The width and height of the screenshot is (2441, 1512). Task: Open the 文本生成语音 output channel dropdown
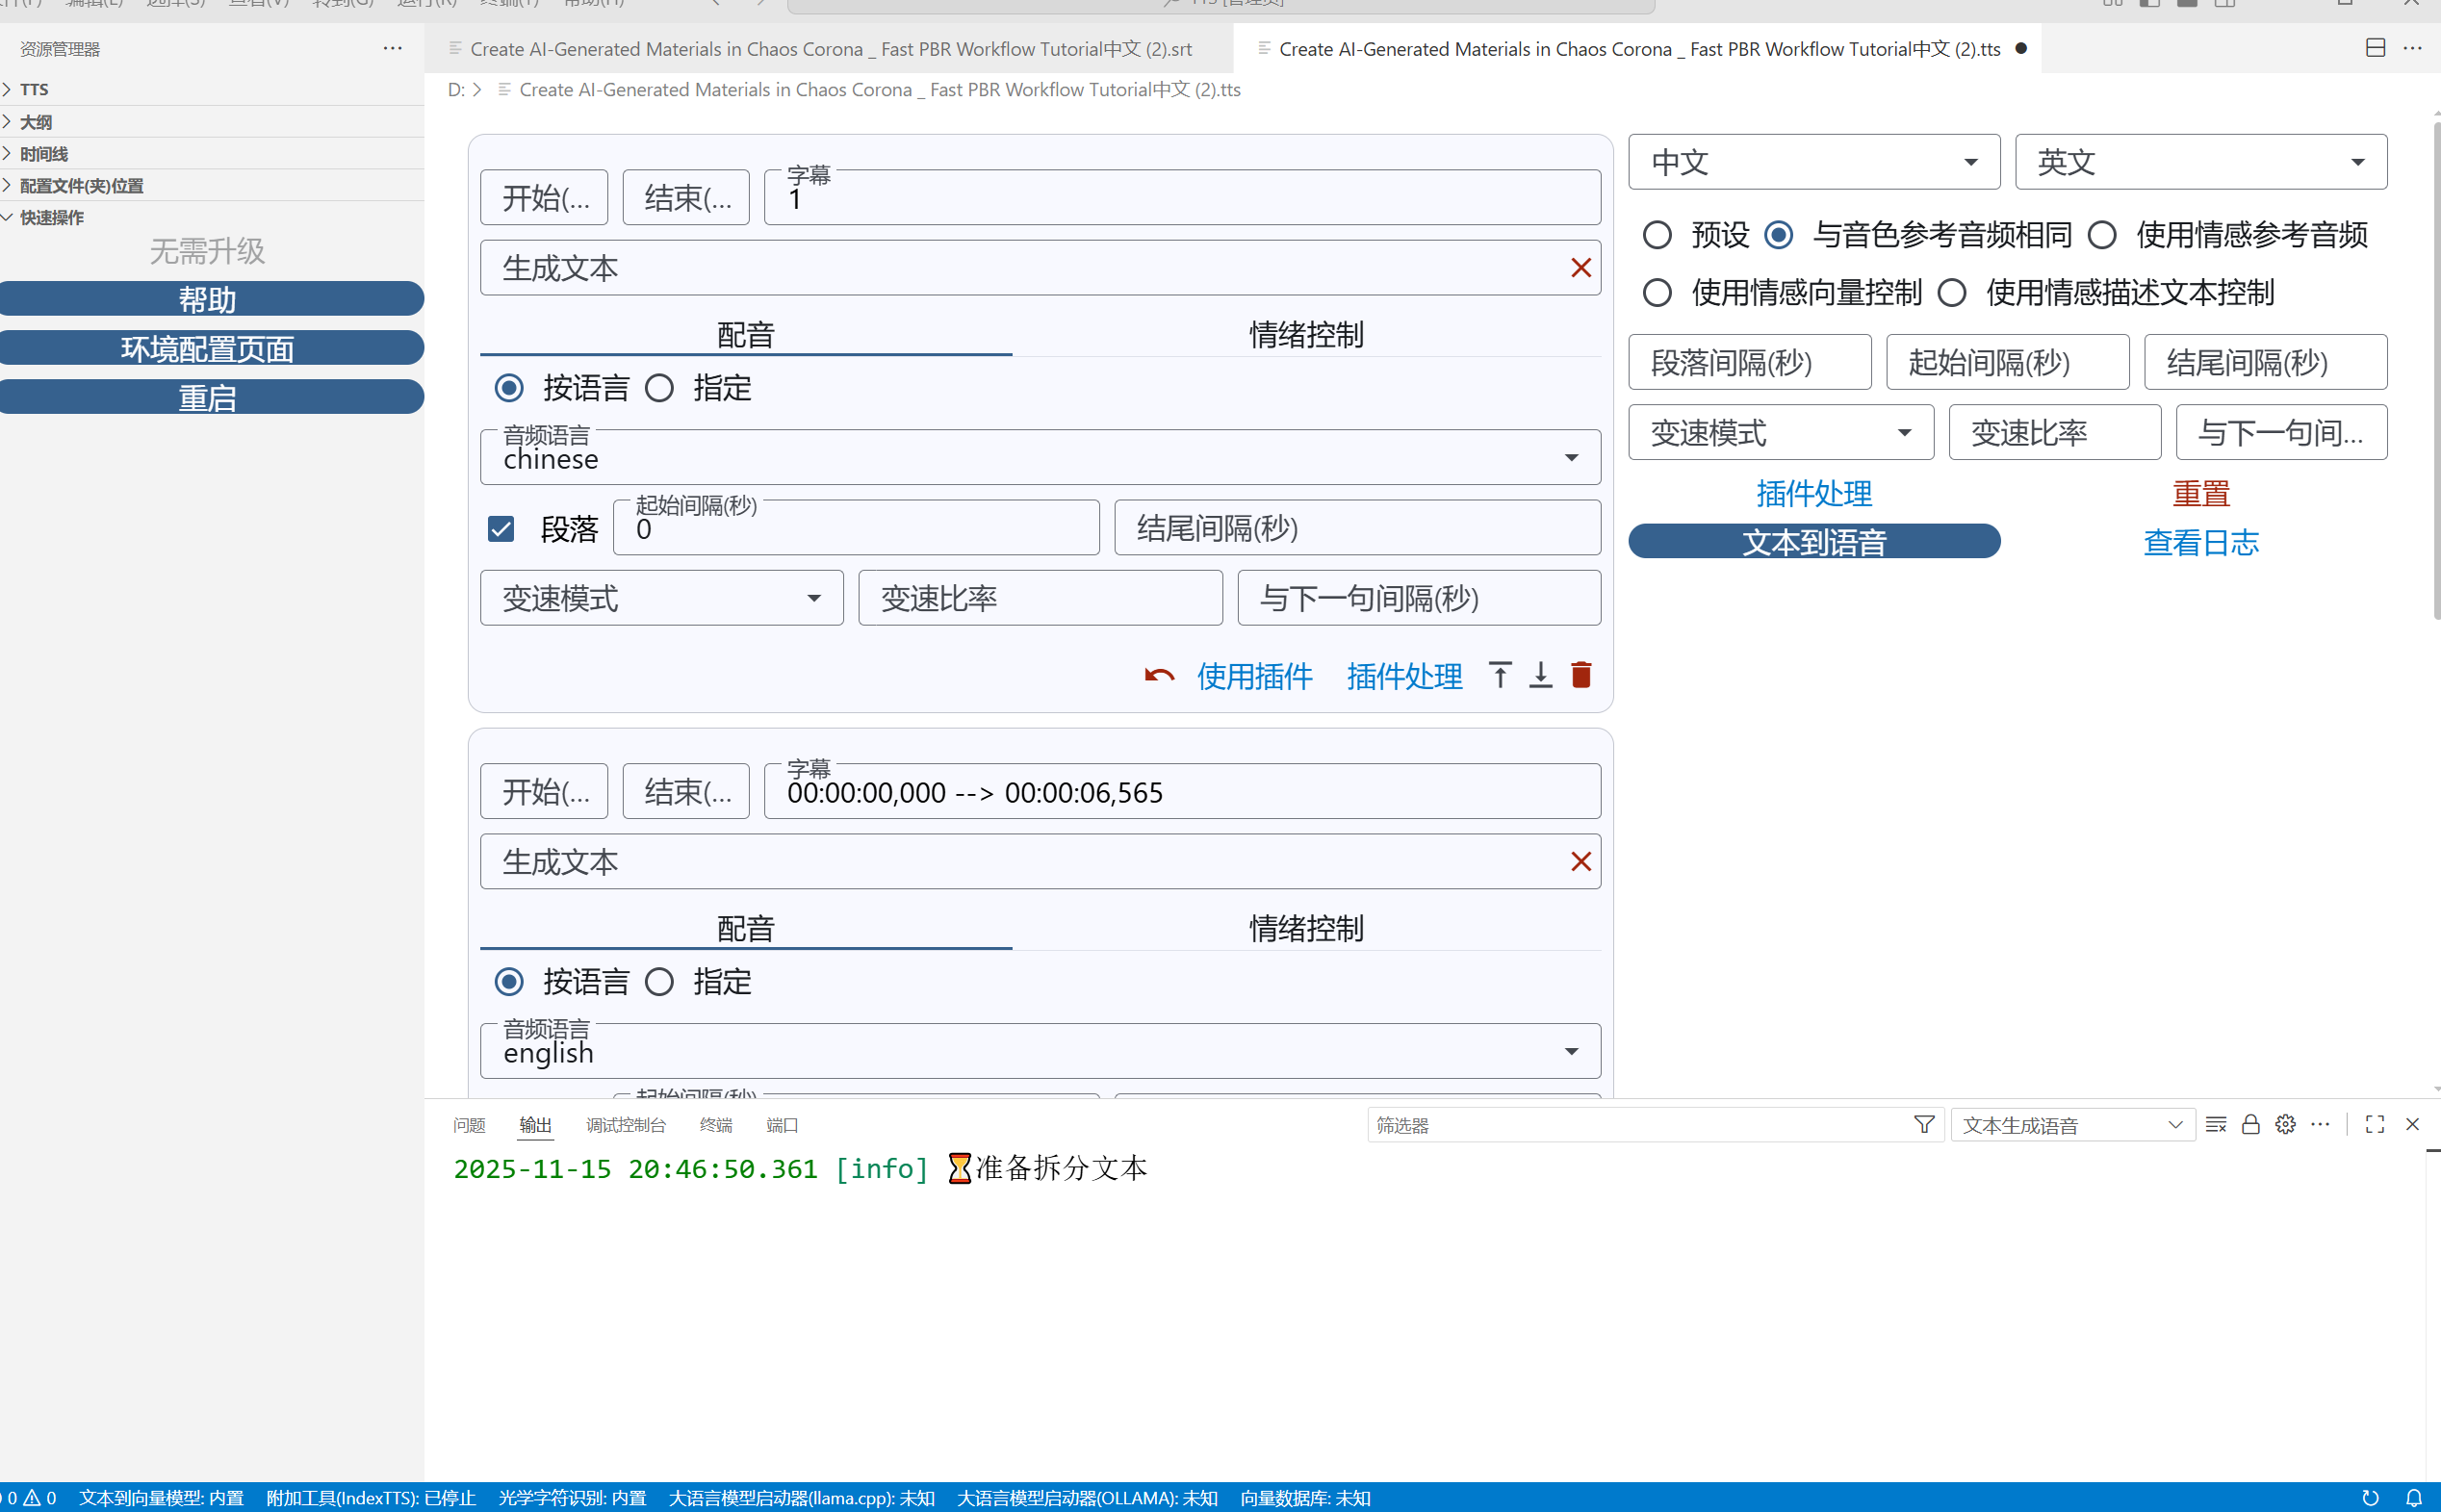[2071, 1125]
